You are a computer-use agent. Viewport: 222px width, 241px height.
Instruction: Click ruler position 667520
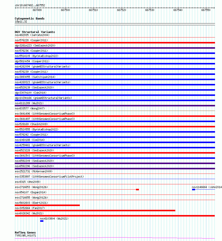click(x=121, y=10)
